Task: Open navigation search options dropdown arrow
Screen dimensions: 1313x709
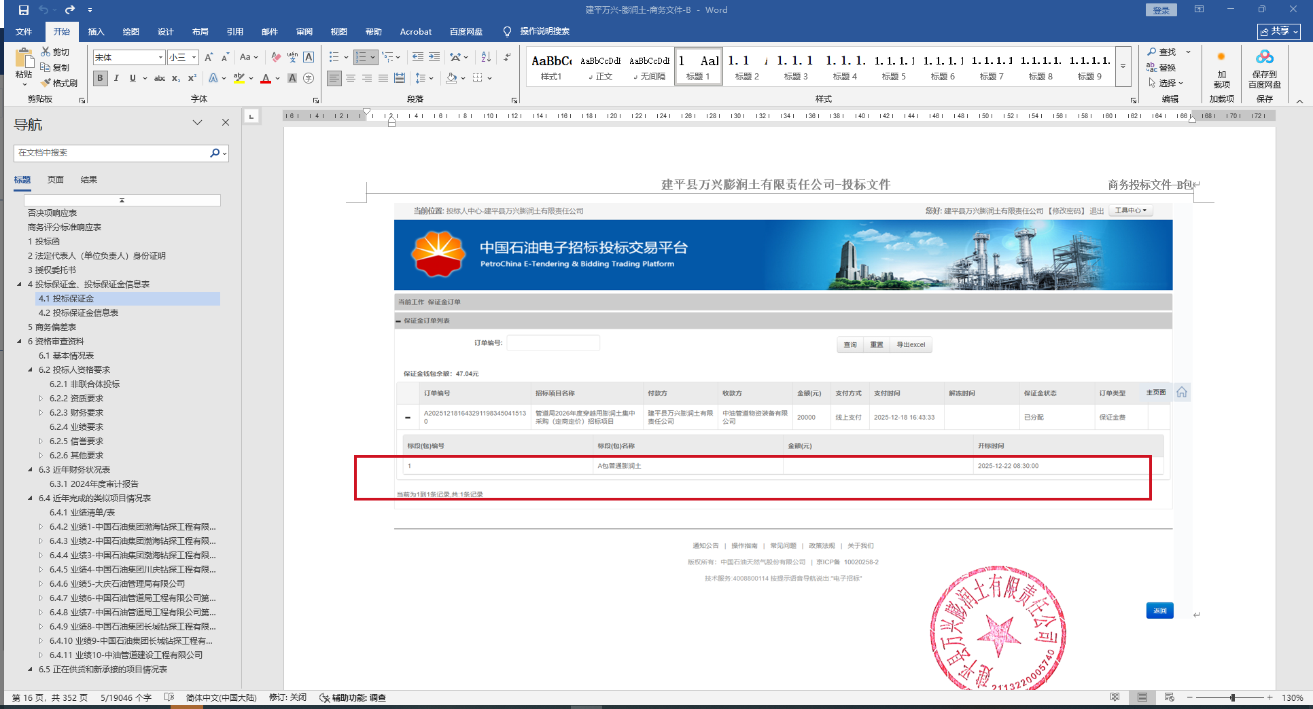Action: coord(224,153)
